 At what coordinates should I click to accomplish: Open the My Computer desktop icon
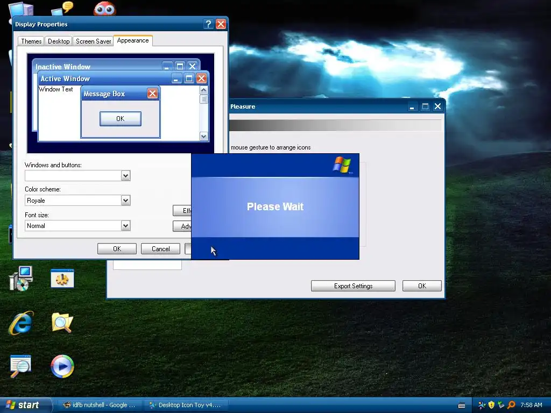coord(20,9)
